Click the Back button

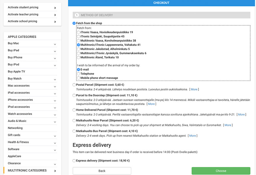(x=102, y=171)
